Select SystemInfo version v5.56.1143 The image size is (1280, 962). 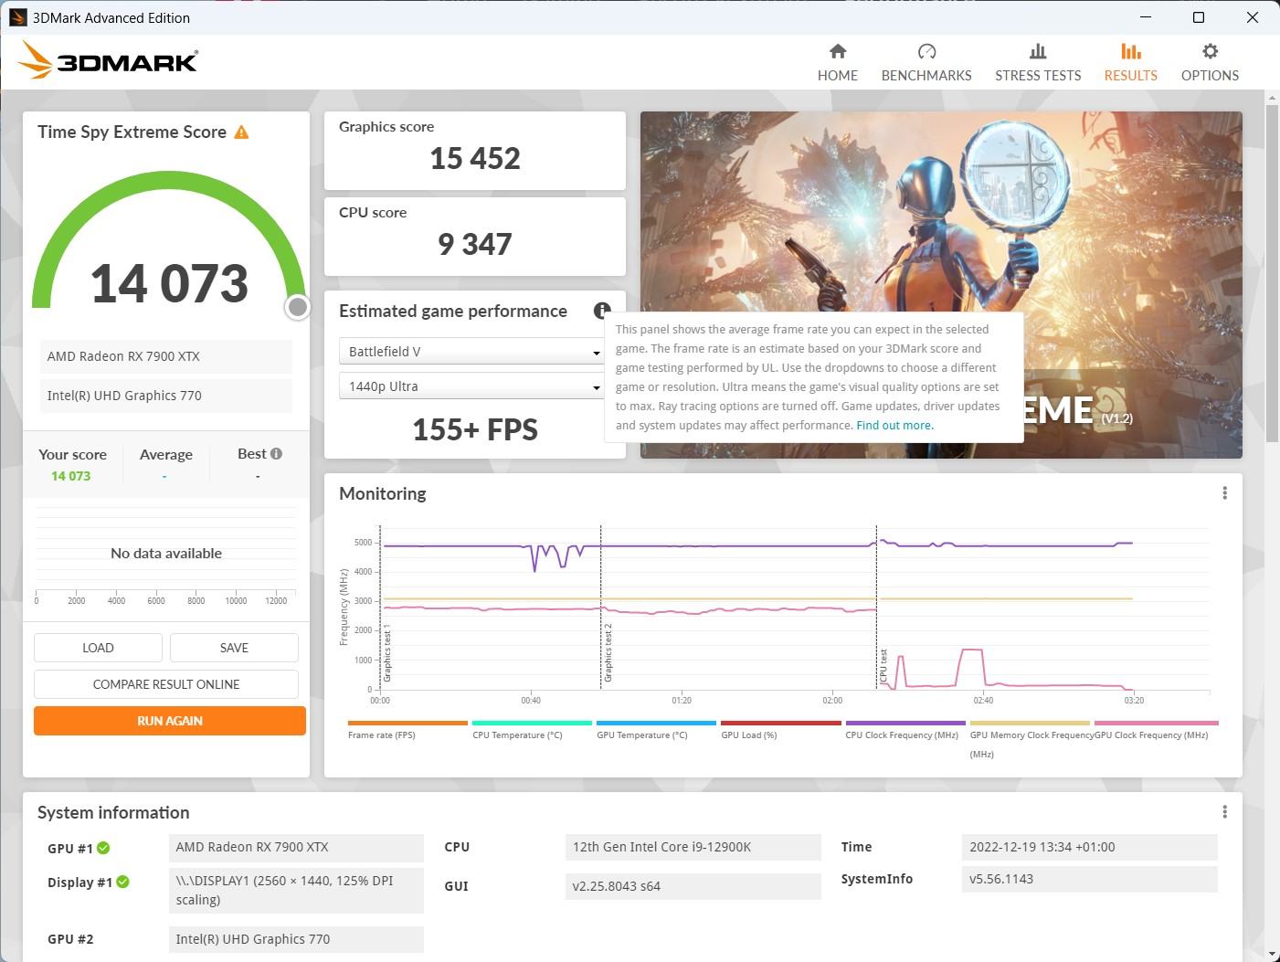tap(1089, 879)
